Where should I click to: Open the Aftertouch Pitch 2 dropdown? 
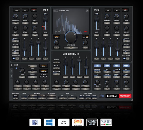52,95
